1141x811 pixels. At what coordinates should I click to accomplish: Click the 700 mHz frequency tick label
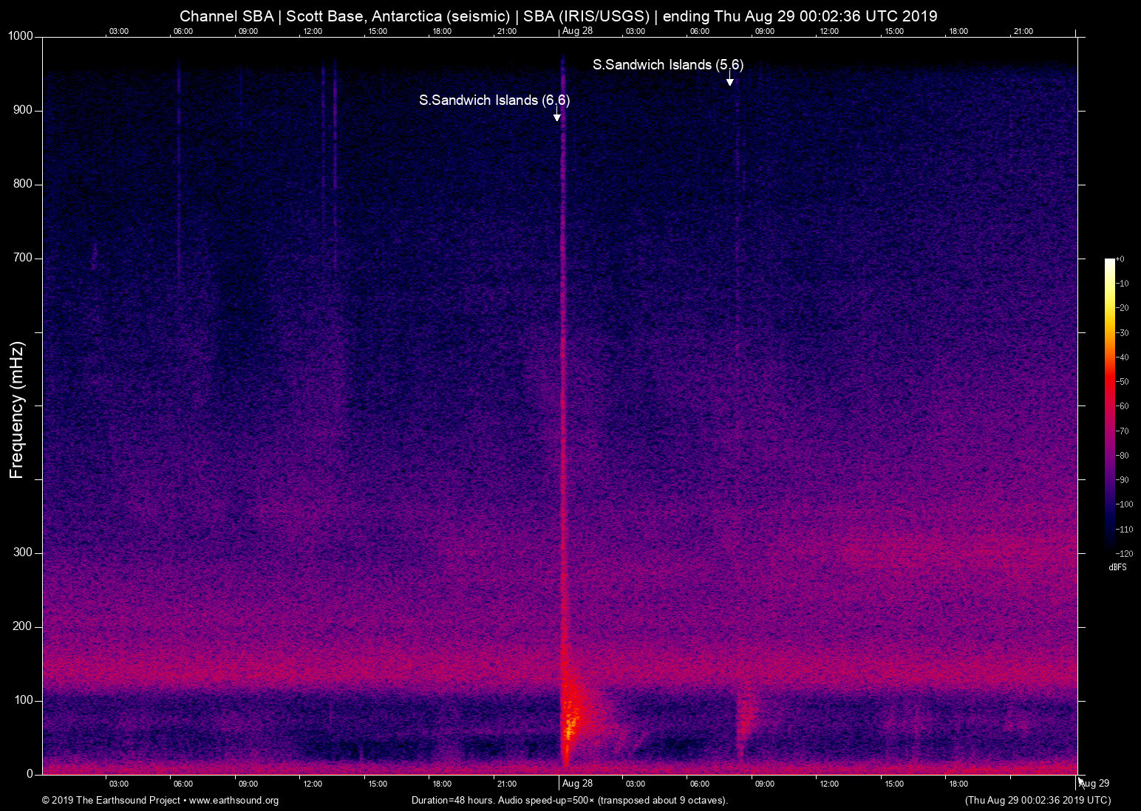pos(23,258)
